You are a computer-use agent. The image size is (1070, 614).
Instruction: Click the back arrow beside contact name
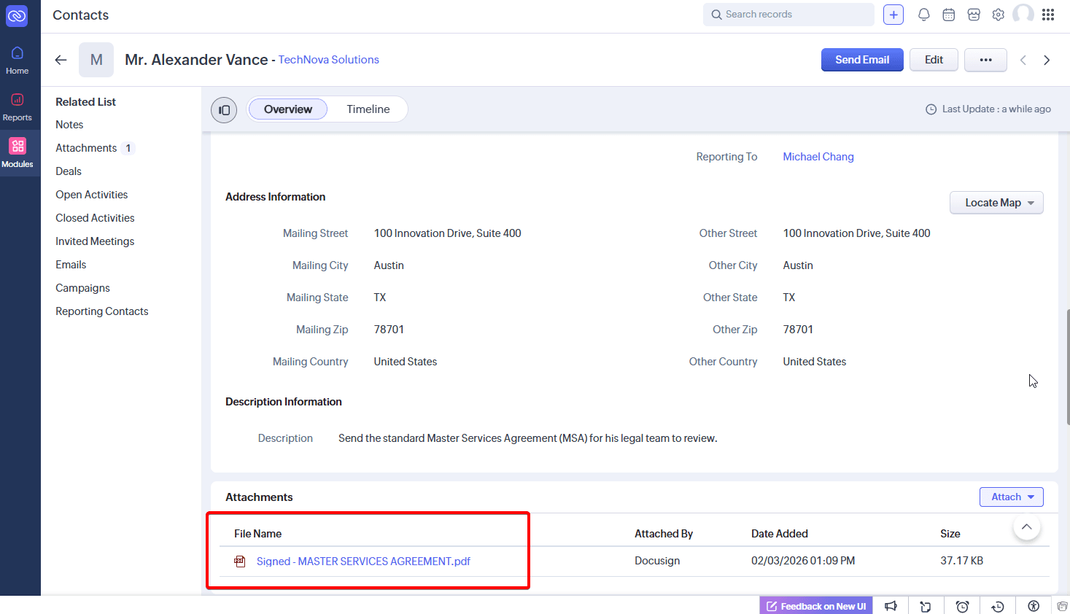tap(61, 60)
